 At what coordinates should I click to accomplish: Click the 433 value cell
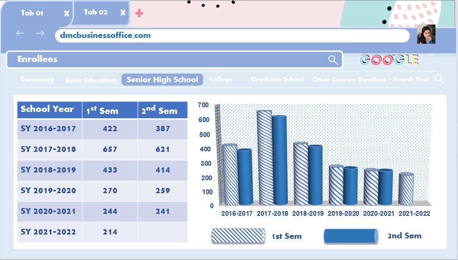[x=110, y=170]
